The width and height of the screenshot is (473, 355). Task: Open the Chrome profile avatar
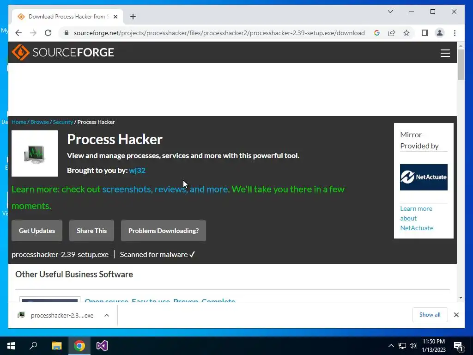pyautogui.click(x=440, y=33)
